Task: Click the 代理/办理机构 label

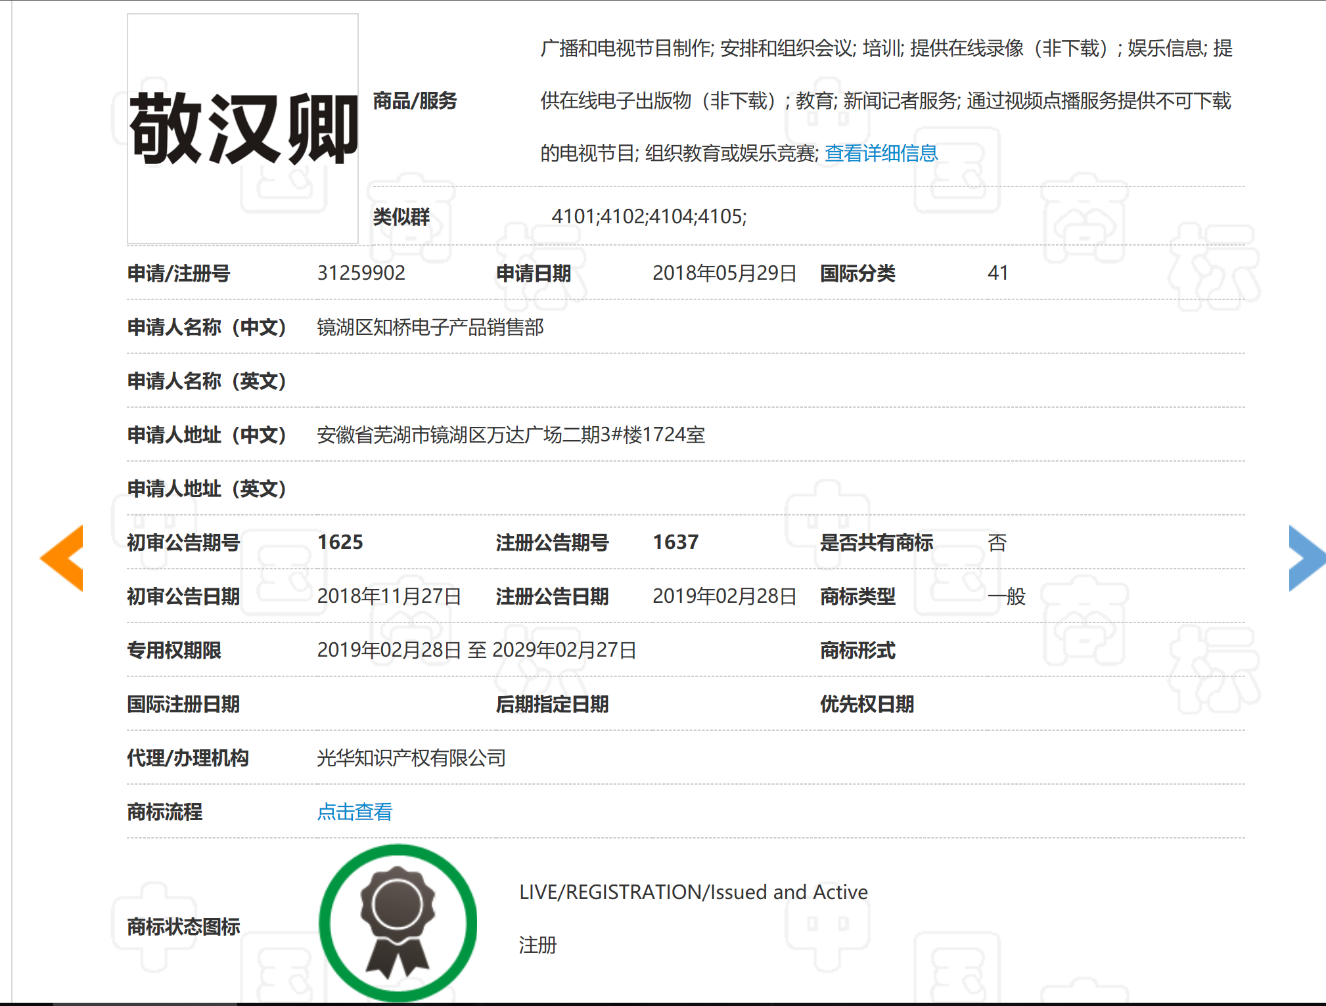Action: (188, 758)
